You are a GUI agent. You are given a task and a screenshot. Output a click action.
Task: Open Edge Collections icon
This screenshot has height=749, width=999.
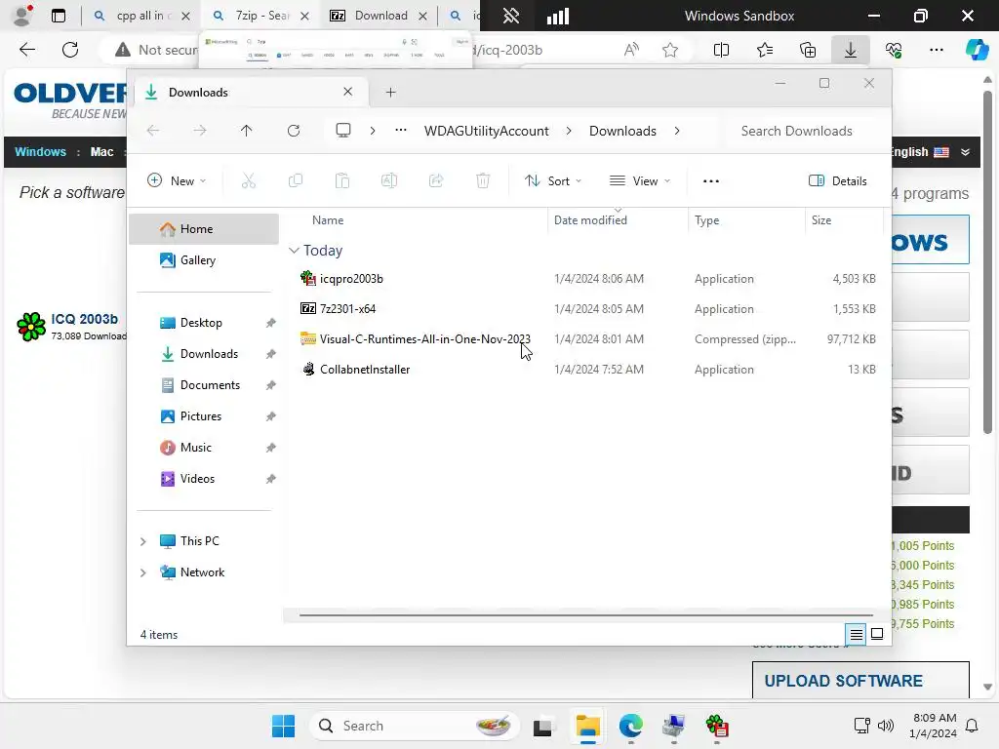[808, 50]
